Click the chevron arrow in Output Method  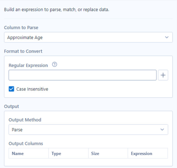162,130
